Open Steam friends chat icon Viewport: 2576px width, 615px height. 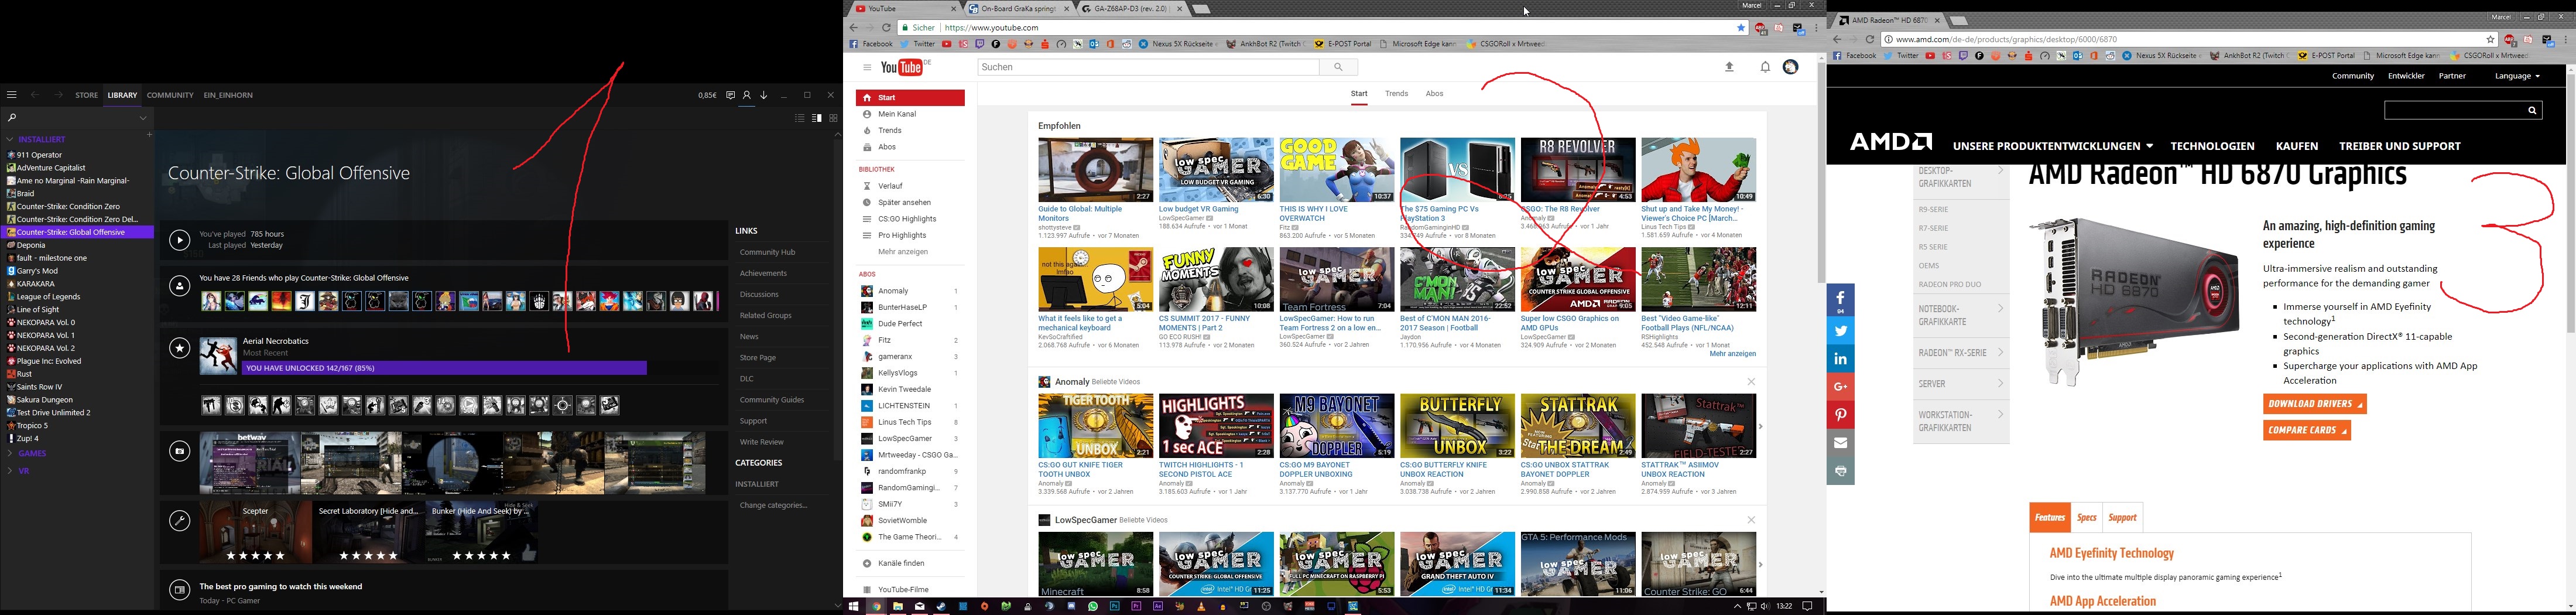tap(731, 95)
